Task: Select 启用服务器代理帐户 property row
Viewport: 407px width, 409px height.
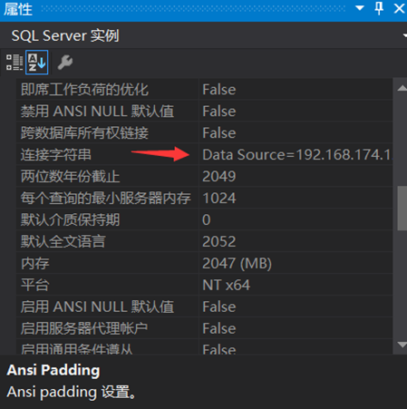Action: coord(204,328)
